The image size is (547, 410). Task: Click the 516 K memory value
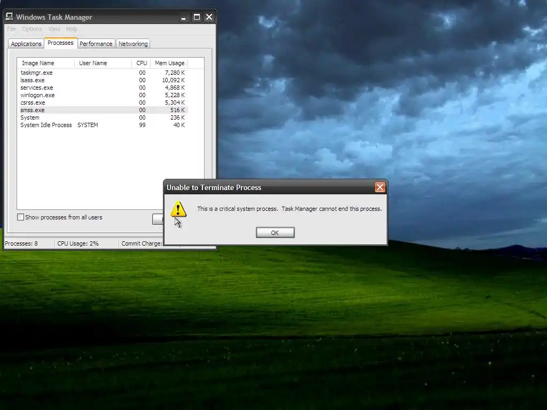(177, 110)
